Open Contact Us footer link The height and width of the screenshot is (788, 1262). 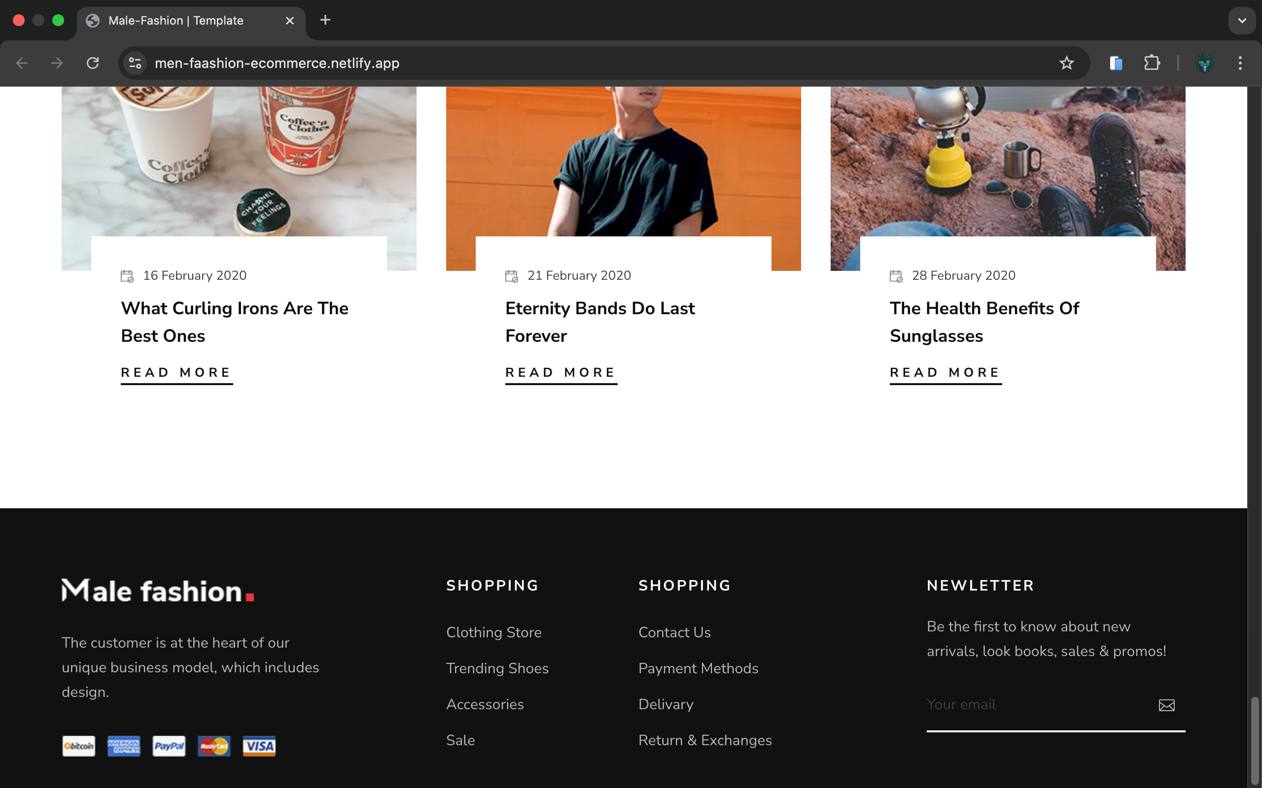674,632
